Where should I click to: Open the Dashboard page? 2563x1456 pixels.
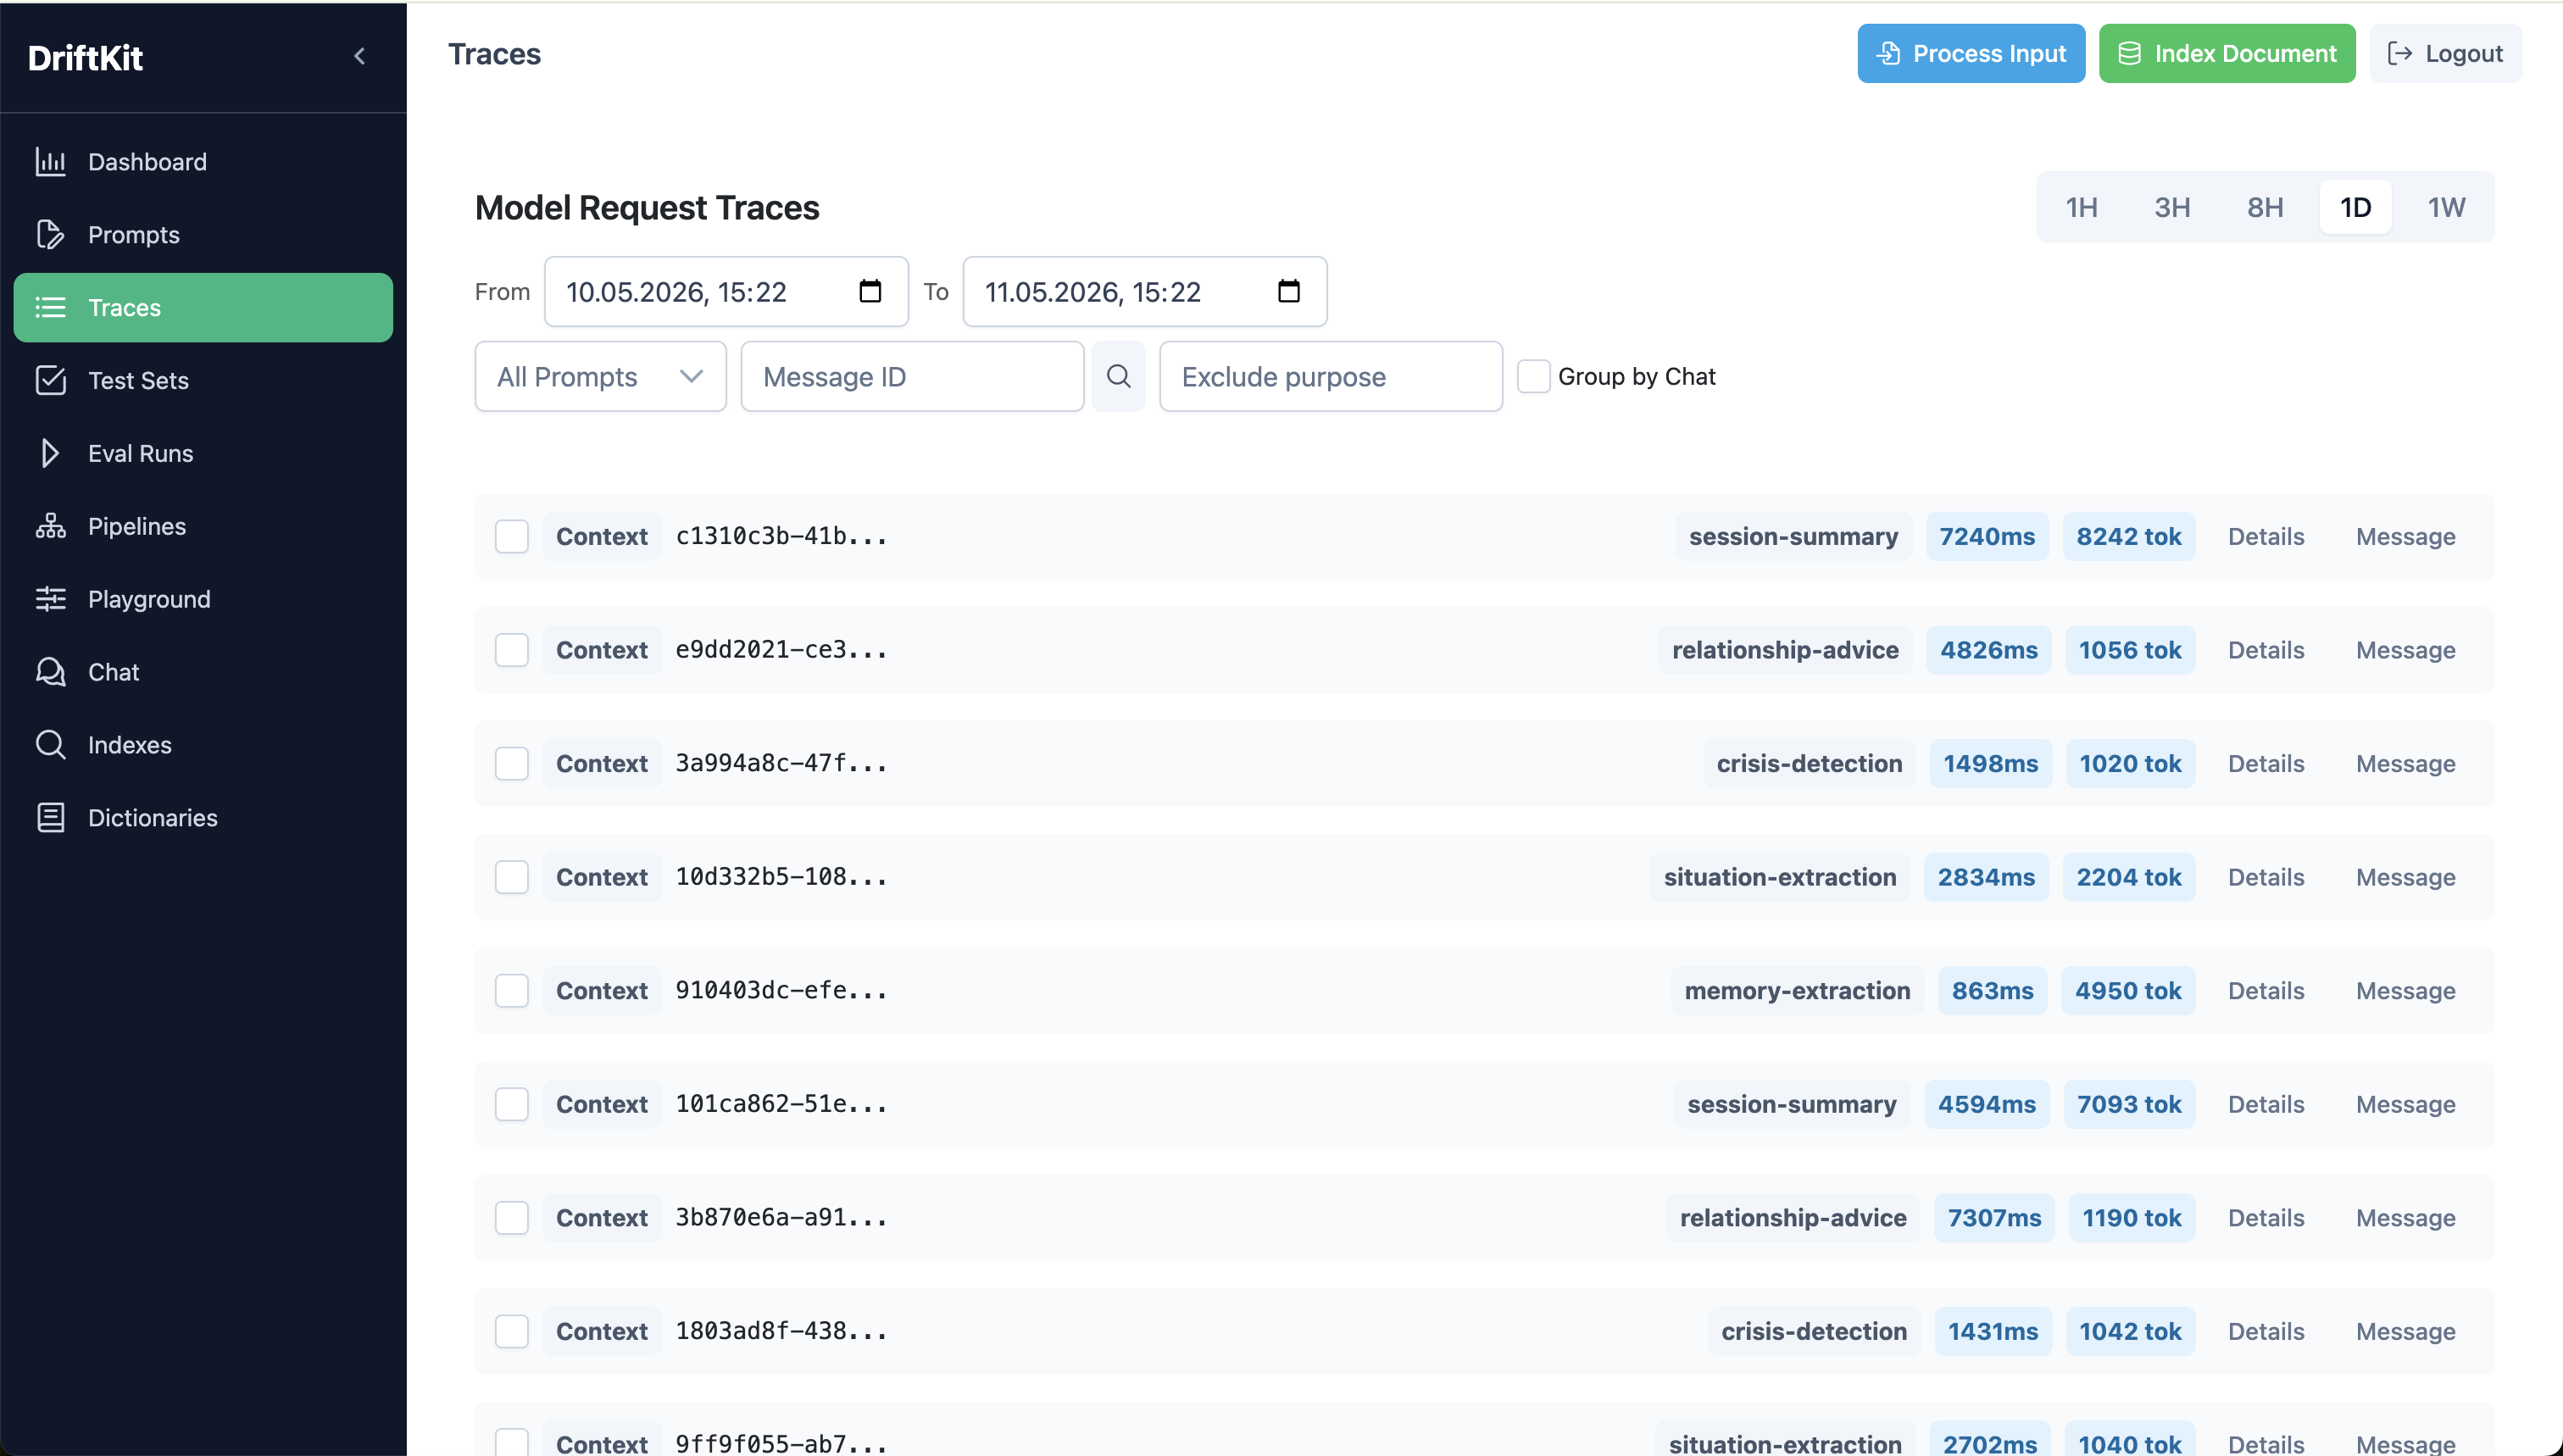(x=203, y=162)
